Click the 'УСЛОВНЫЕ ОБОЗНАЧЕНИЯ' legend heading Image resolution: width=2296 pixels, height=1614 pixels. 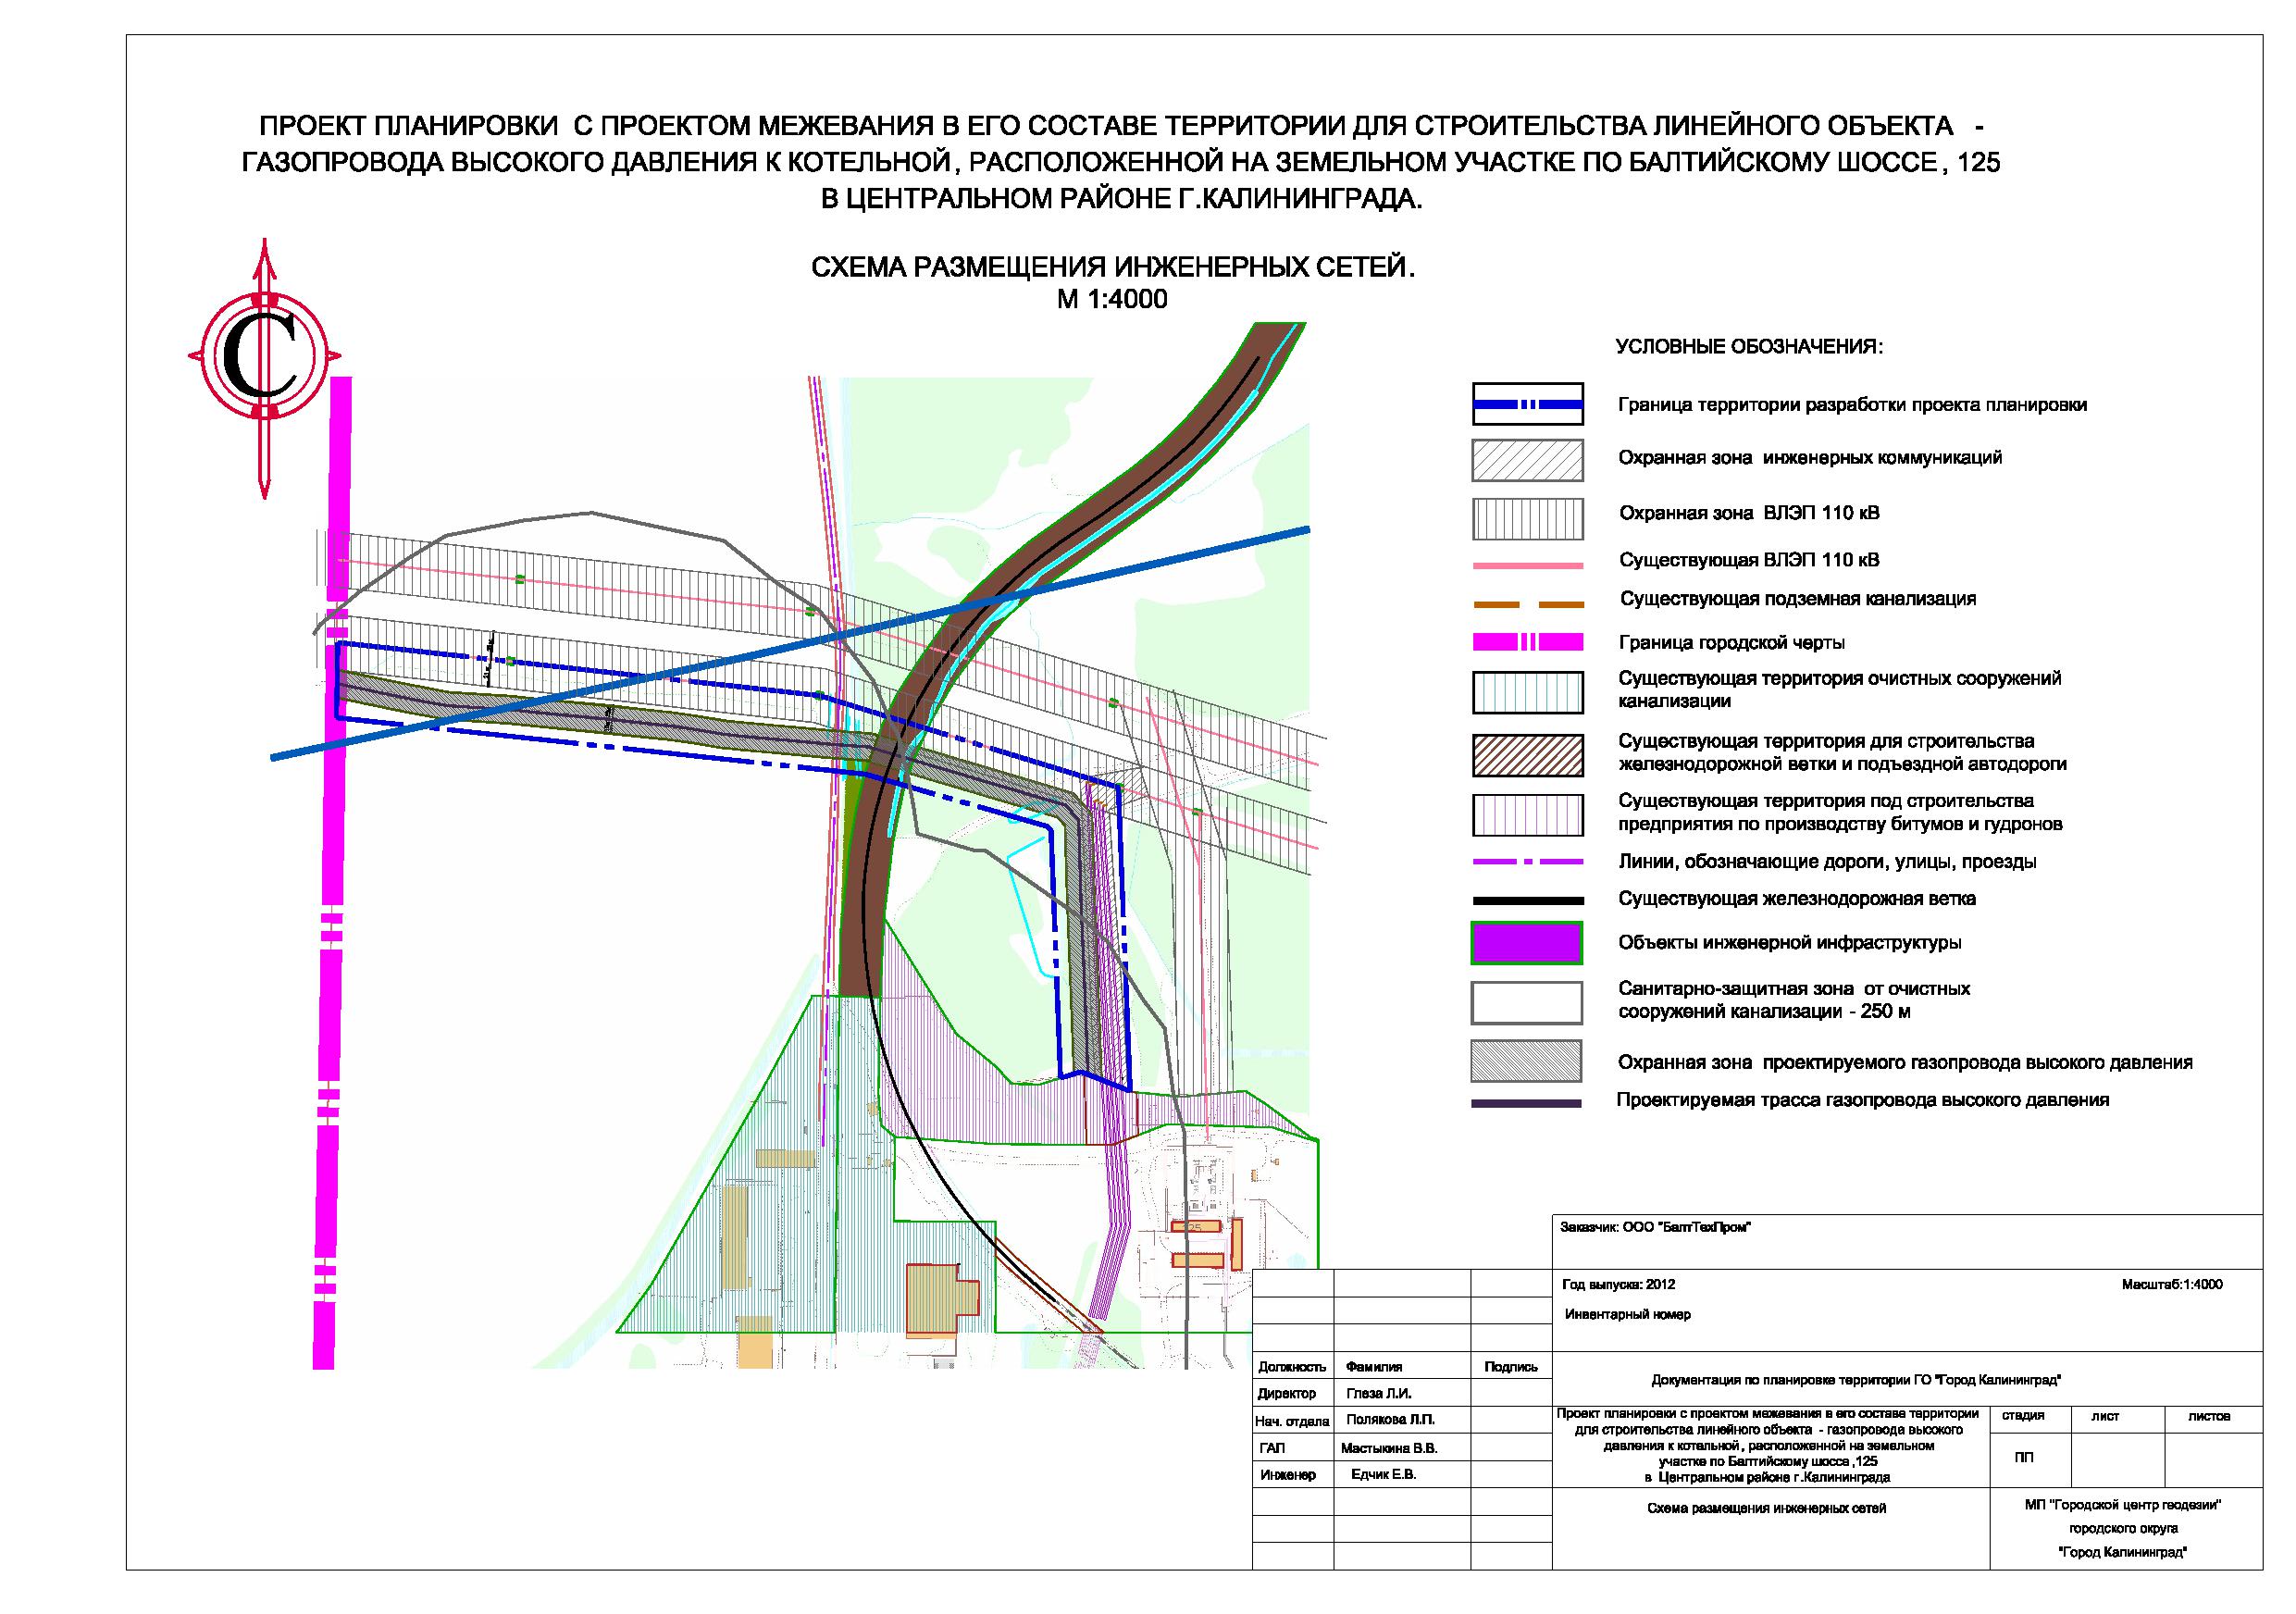(1749, 348)
